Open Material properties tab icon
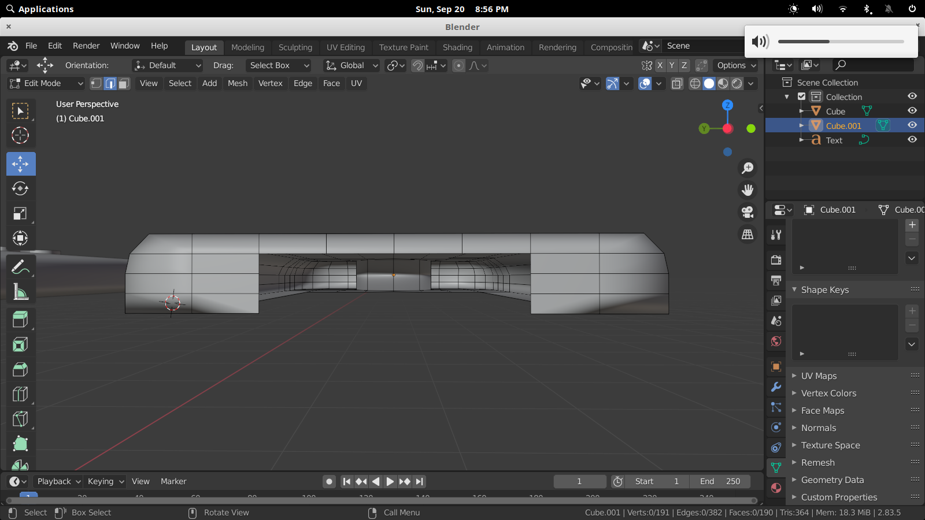Screen dimensions: 925x520 (776, 488)
